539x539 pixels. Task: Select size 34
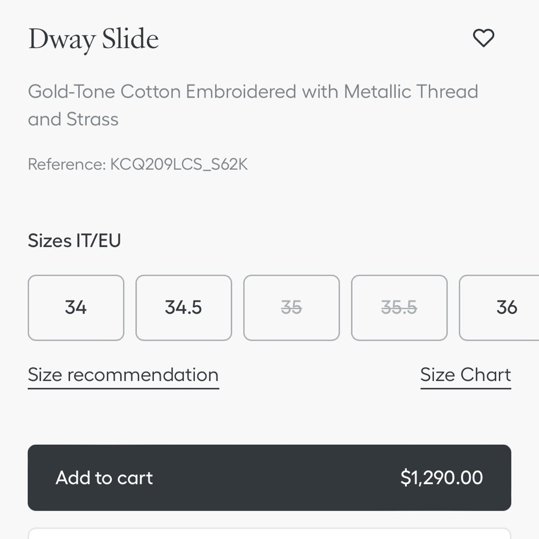(x=76, y=308)
